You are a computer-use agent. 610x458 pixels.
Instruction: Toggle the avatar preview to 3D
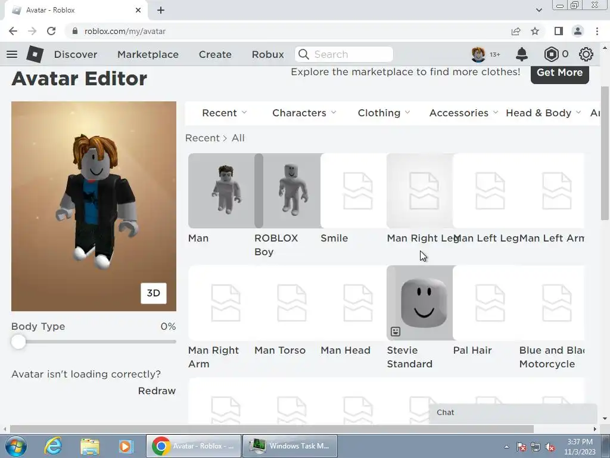(153, 293)
